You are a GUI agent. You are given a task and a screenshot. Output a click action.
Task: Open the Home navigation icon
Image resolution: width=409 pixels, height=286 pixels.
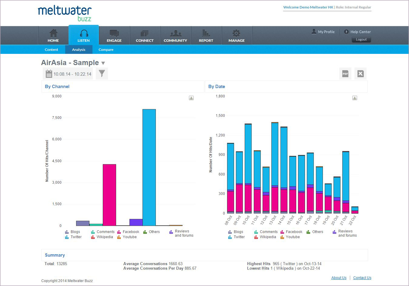[x=53, y=33]
